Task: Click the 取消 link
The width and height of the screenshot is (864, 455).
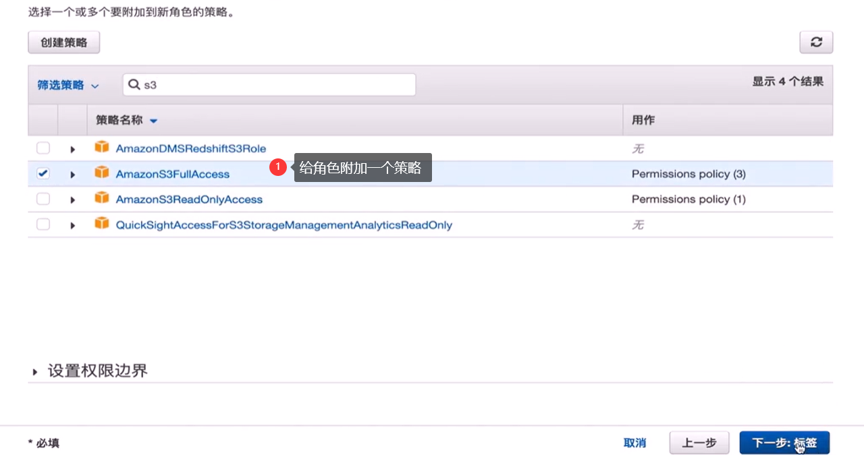Action: 634,443
